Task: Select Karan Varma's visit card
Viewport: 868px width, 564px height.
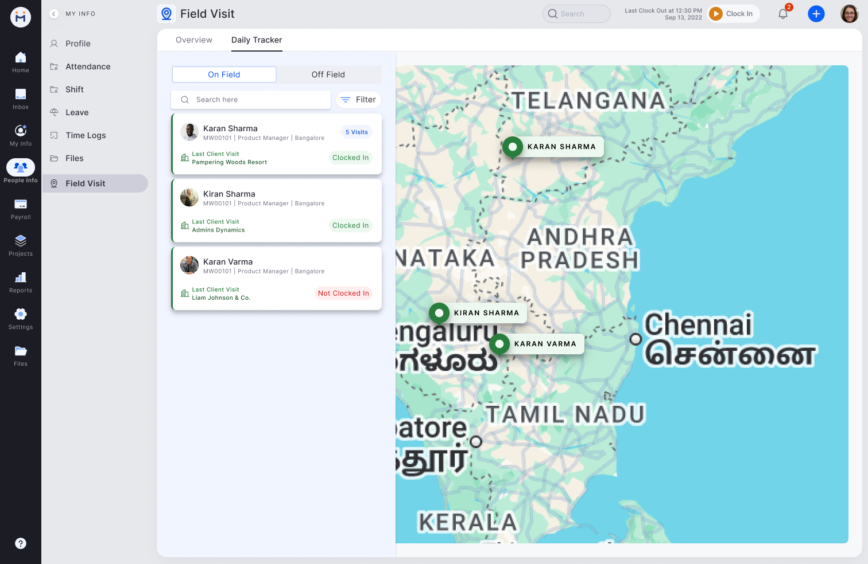Action: pyautogui.click(x=276, y=279)
